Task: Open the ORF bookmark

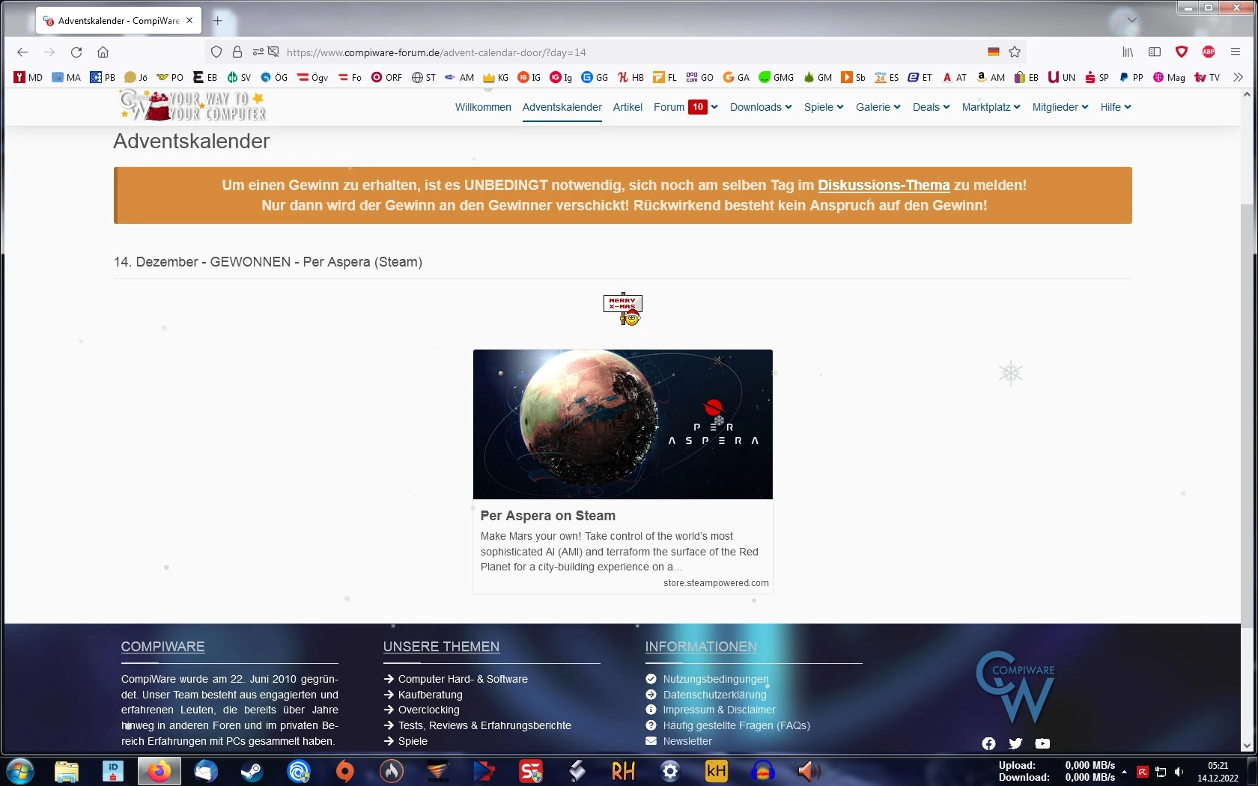Action: (386, 77)
